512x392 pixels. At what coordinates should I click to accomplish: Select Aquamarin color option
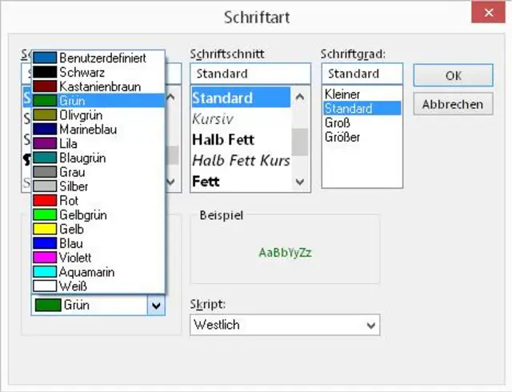[x=86, y=272]
